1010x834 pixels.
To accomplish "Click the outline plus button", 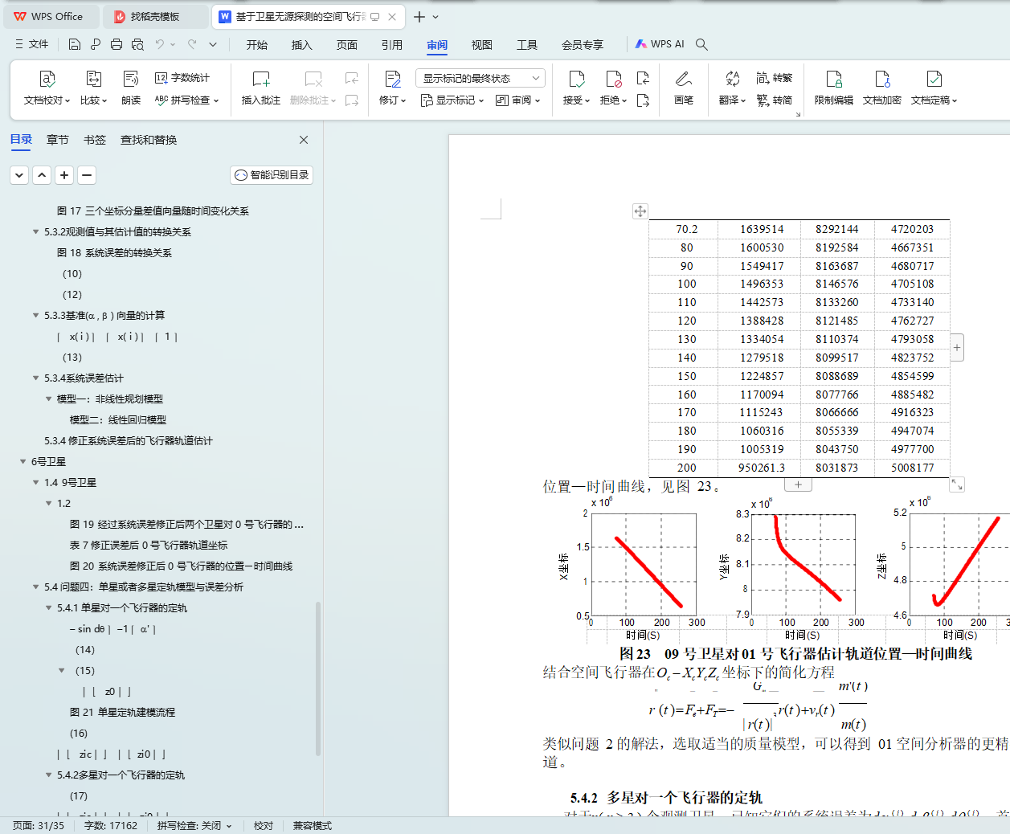I will (64, 174).
